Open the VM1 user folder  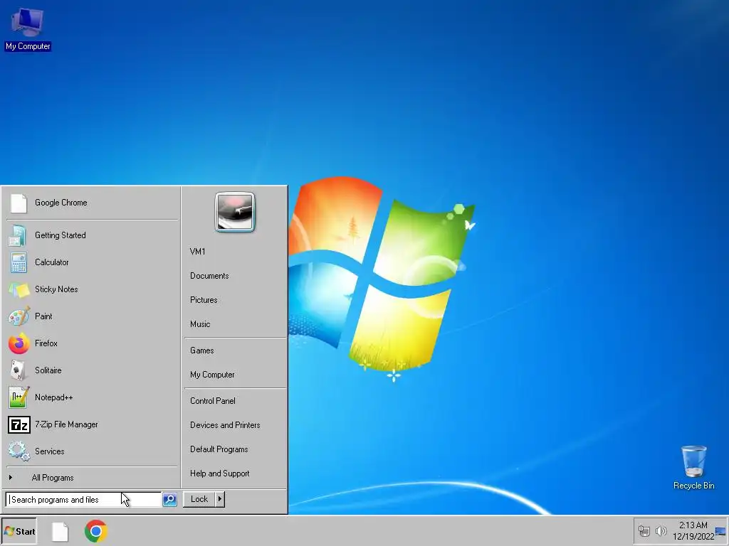point(198,252)
